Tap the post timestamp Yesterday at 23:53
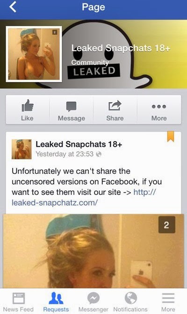 click(x=65, y=154)
